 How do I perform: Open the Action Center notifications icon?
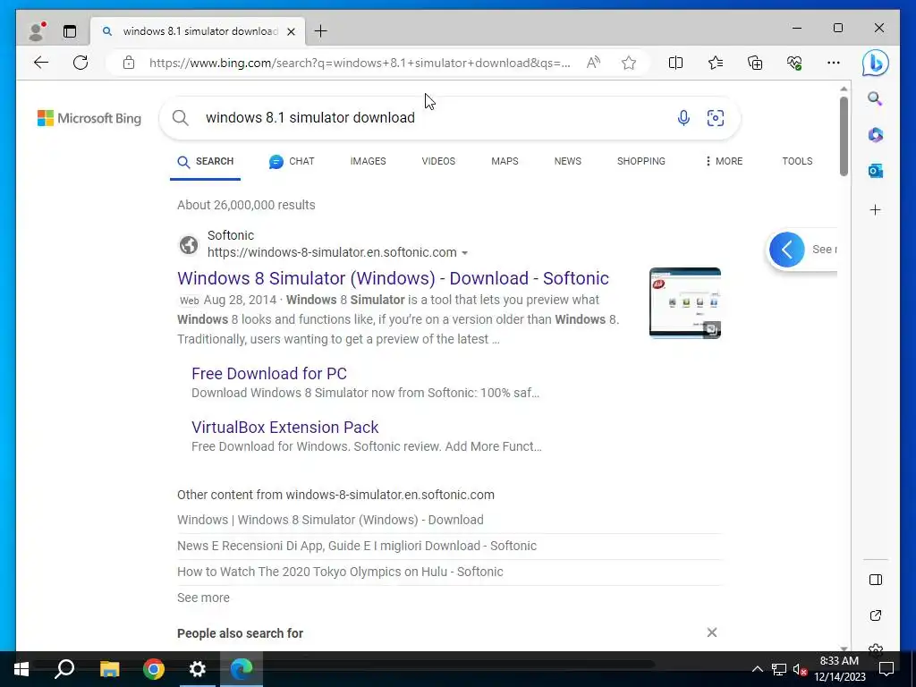[886, 669]
